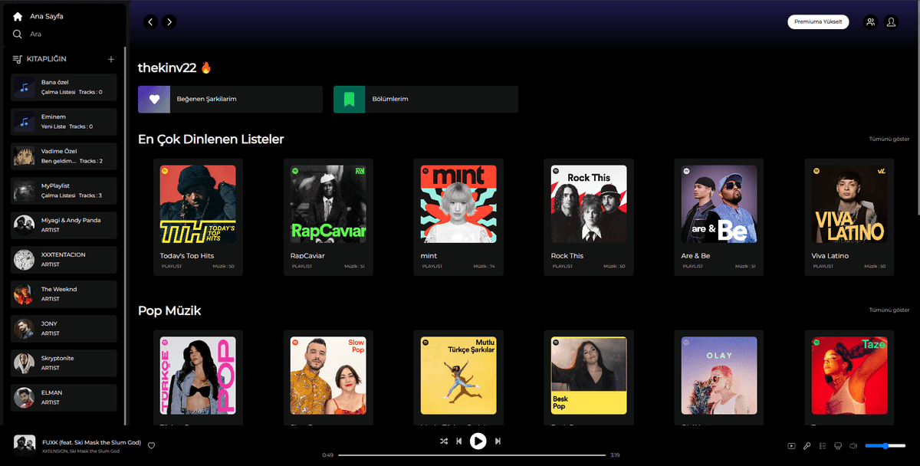The image size is (920, 466).
Task: Open Beğenen Şarkılarım liked songs
Action: tap(230, 99)
